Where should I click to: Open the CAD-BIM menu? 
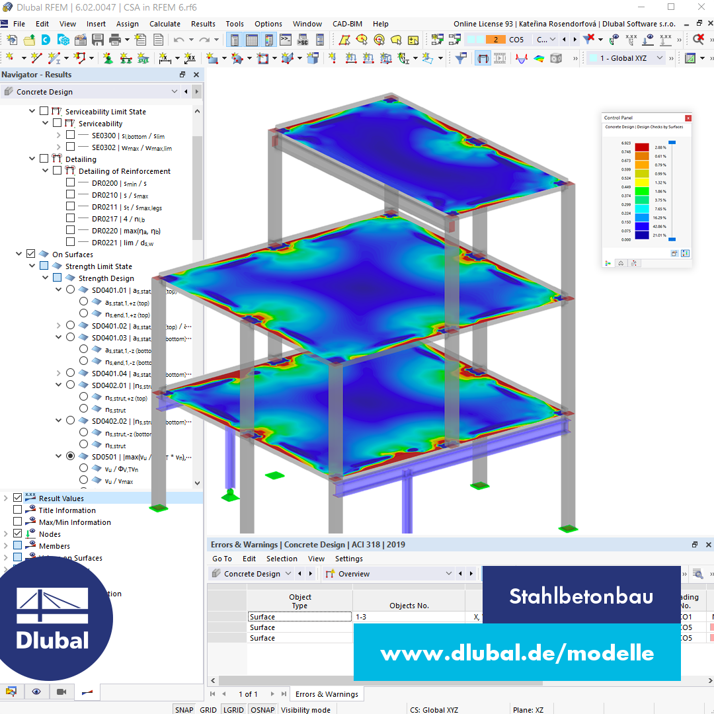pyautogui.click(x=348, y=24)
